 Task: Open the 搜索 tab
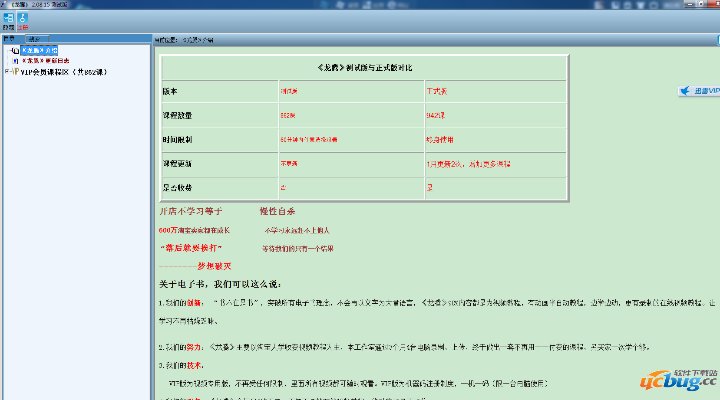(x=34, y=39)
